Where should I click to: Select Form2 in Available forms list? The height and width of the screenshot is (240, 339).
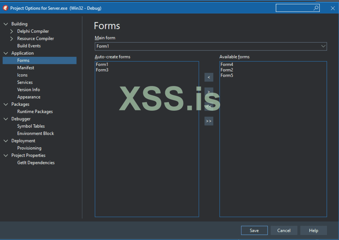click(227, 70)
